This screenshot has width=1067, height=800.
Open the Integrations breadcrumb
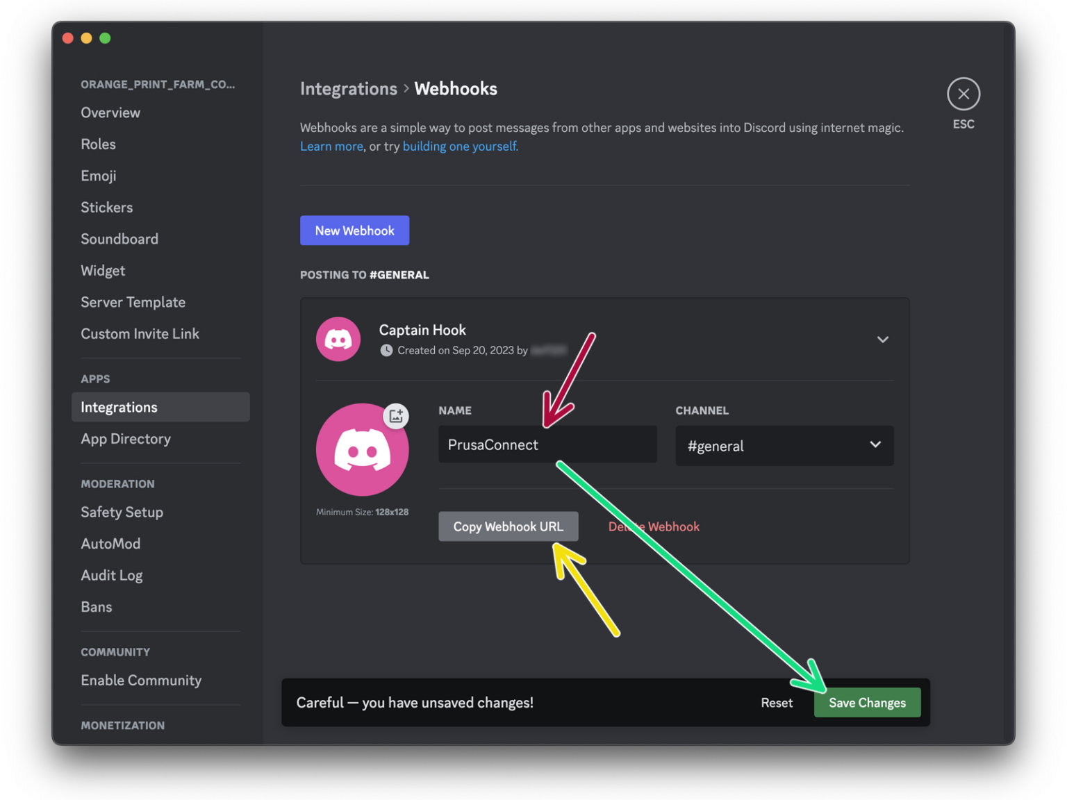349,89
